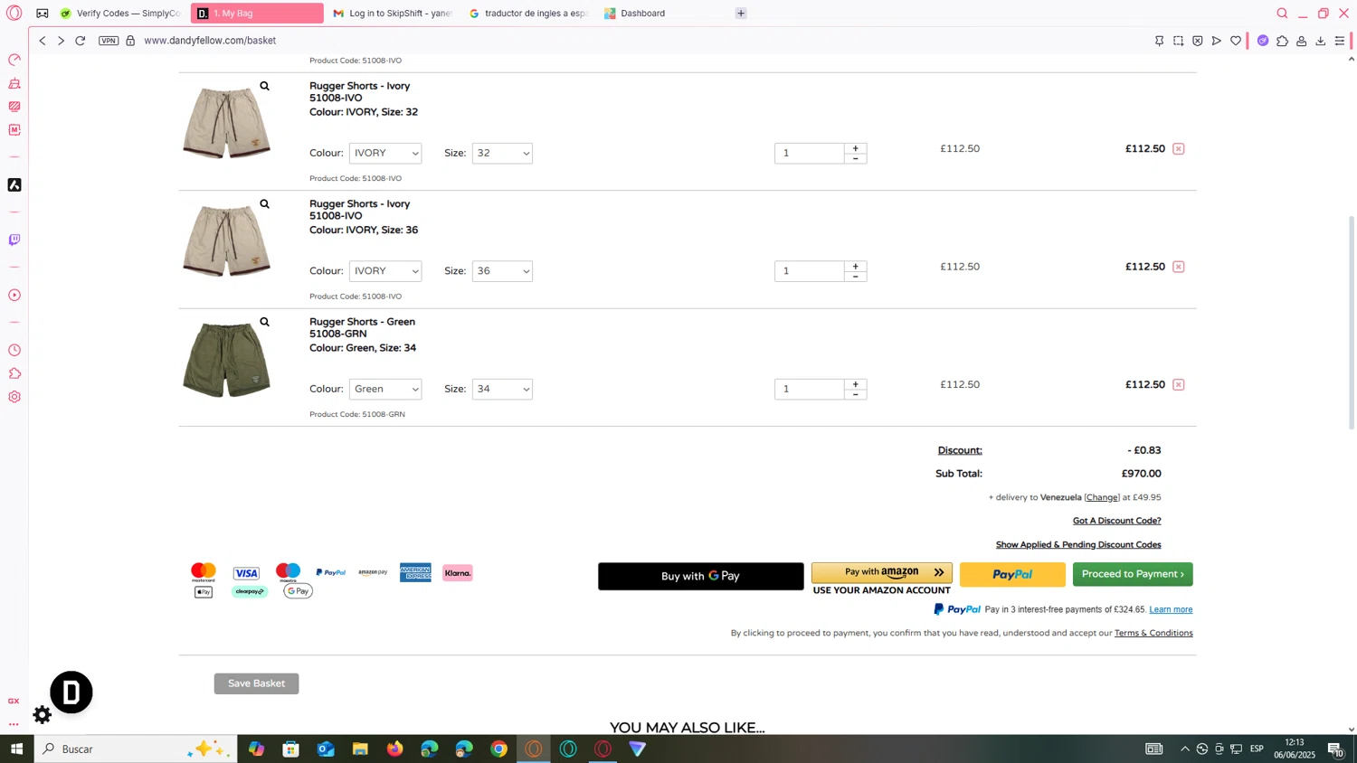Open Show Applied & Pending Discount Codes
Viewport: 1357px width, 763px height.
1078,544
